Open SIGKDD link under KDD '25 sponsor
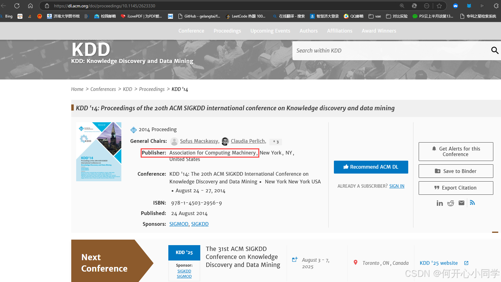This screenshot has height=282, width=501. 184,271
